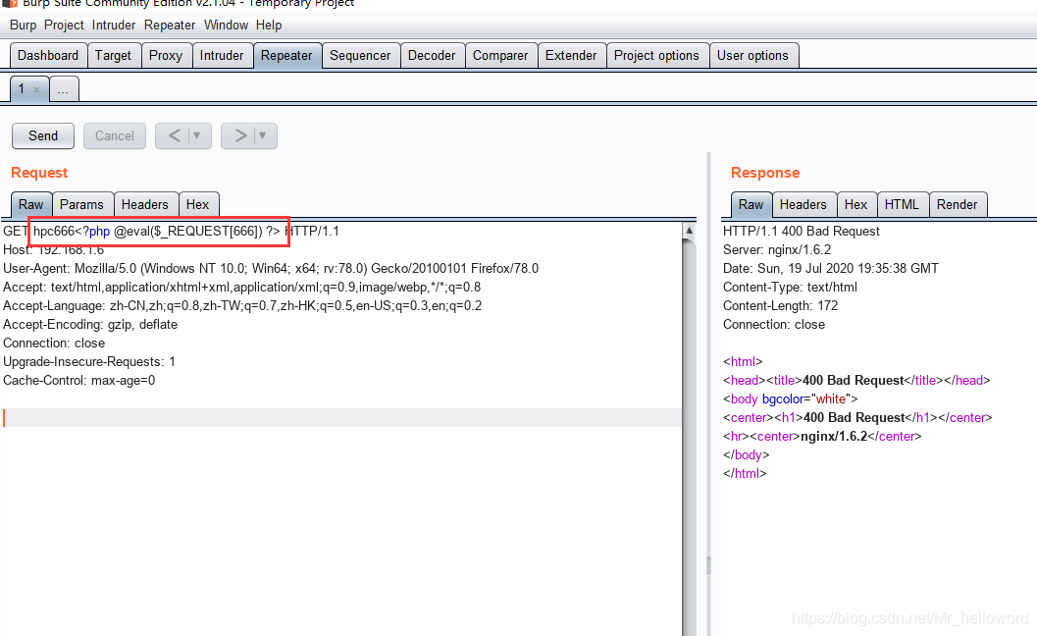Switch to the Sequencer tab

pyautogui.click(x=360, y=56)
